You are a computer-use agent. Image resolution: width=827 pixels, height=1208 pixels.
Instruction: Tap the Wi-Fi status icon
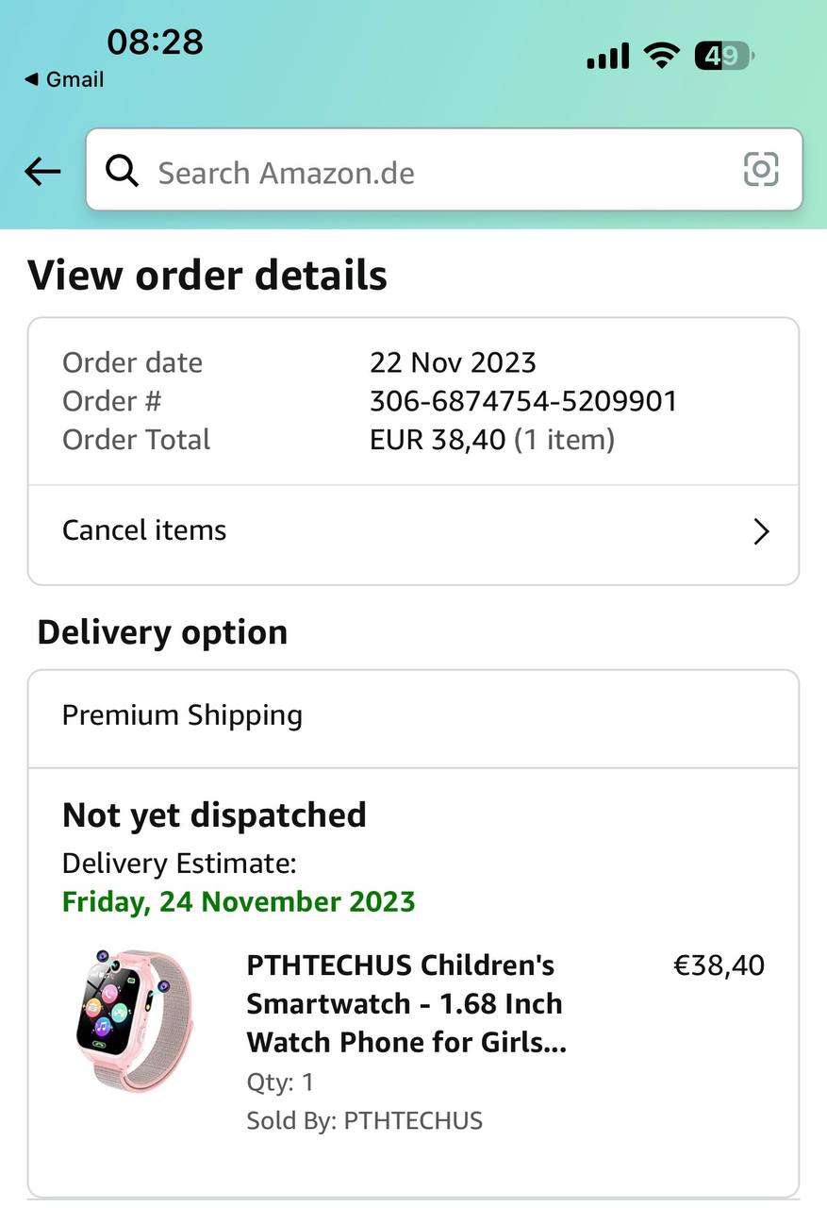pos(662,57)
